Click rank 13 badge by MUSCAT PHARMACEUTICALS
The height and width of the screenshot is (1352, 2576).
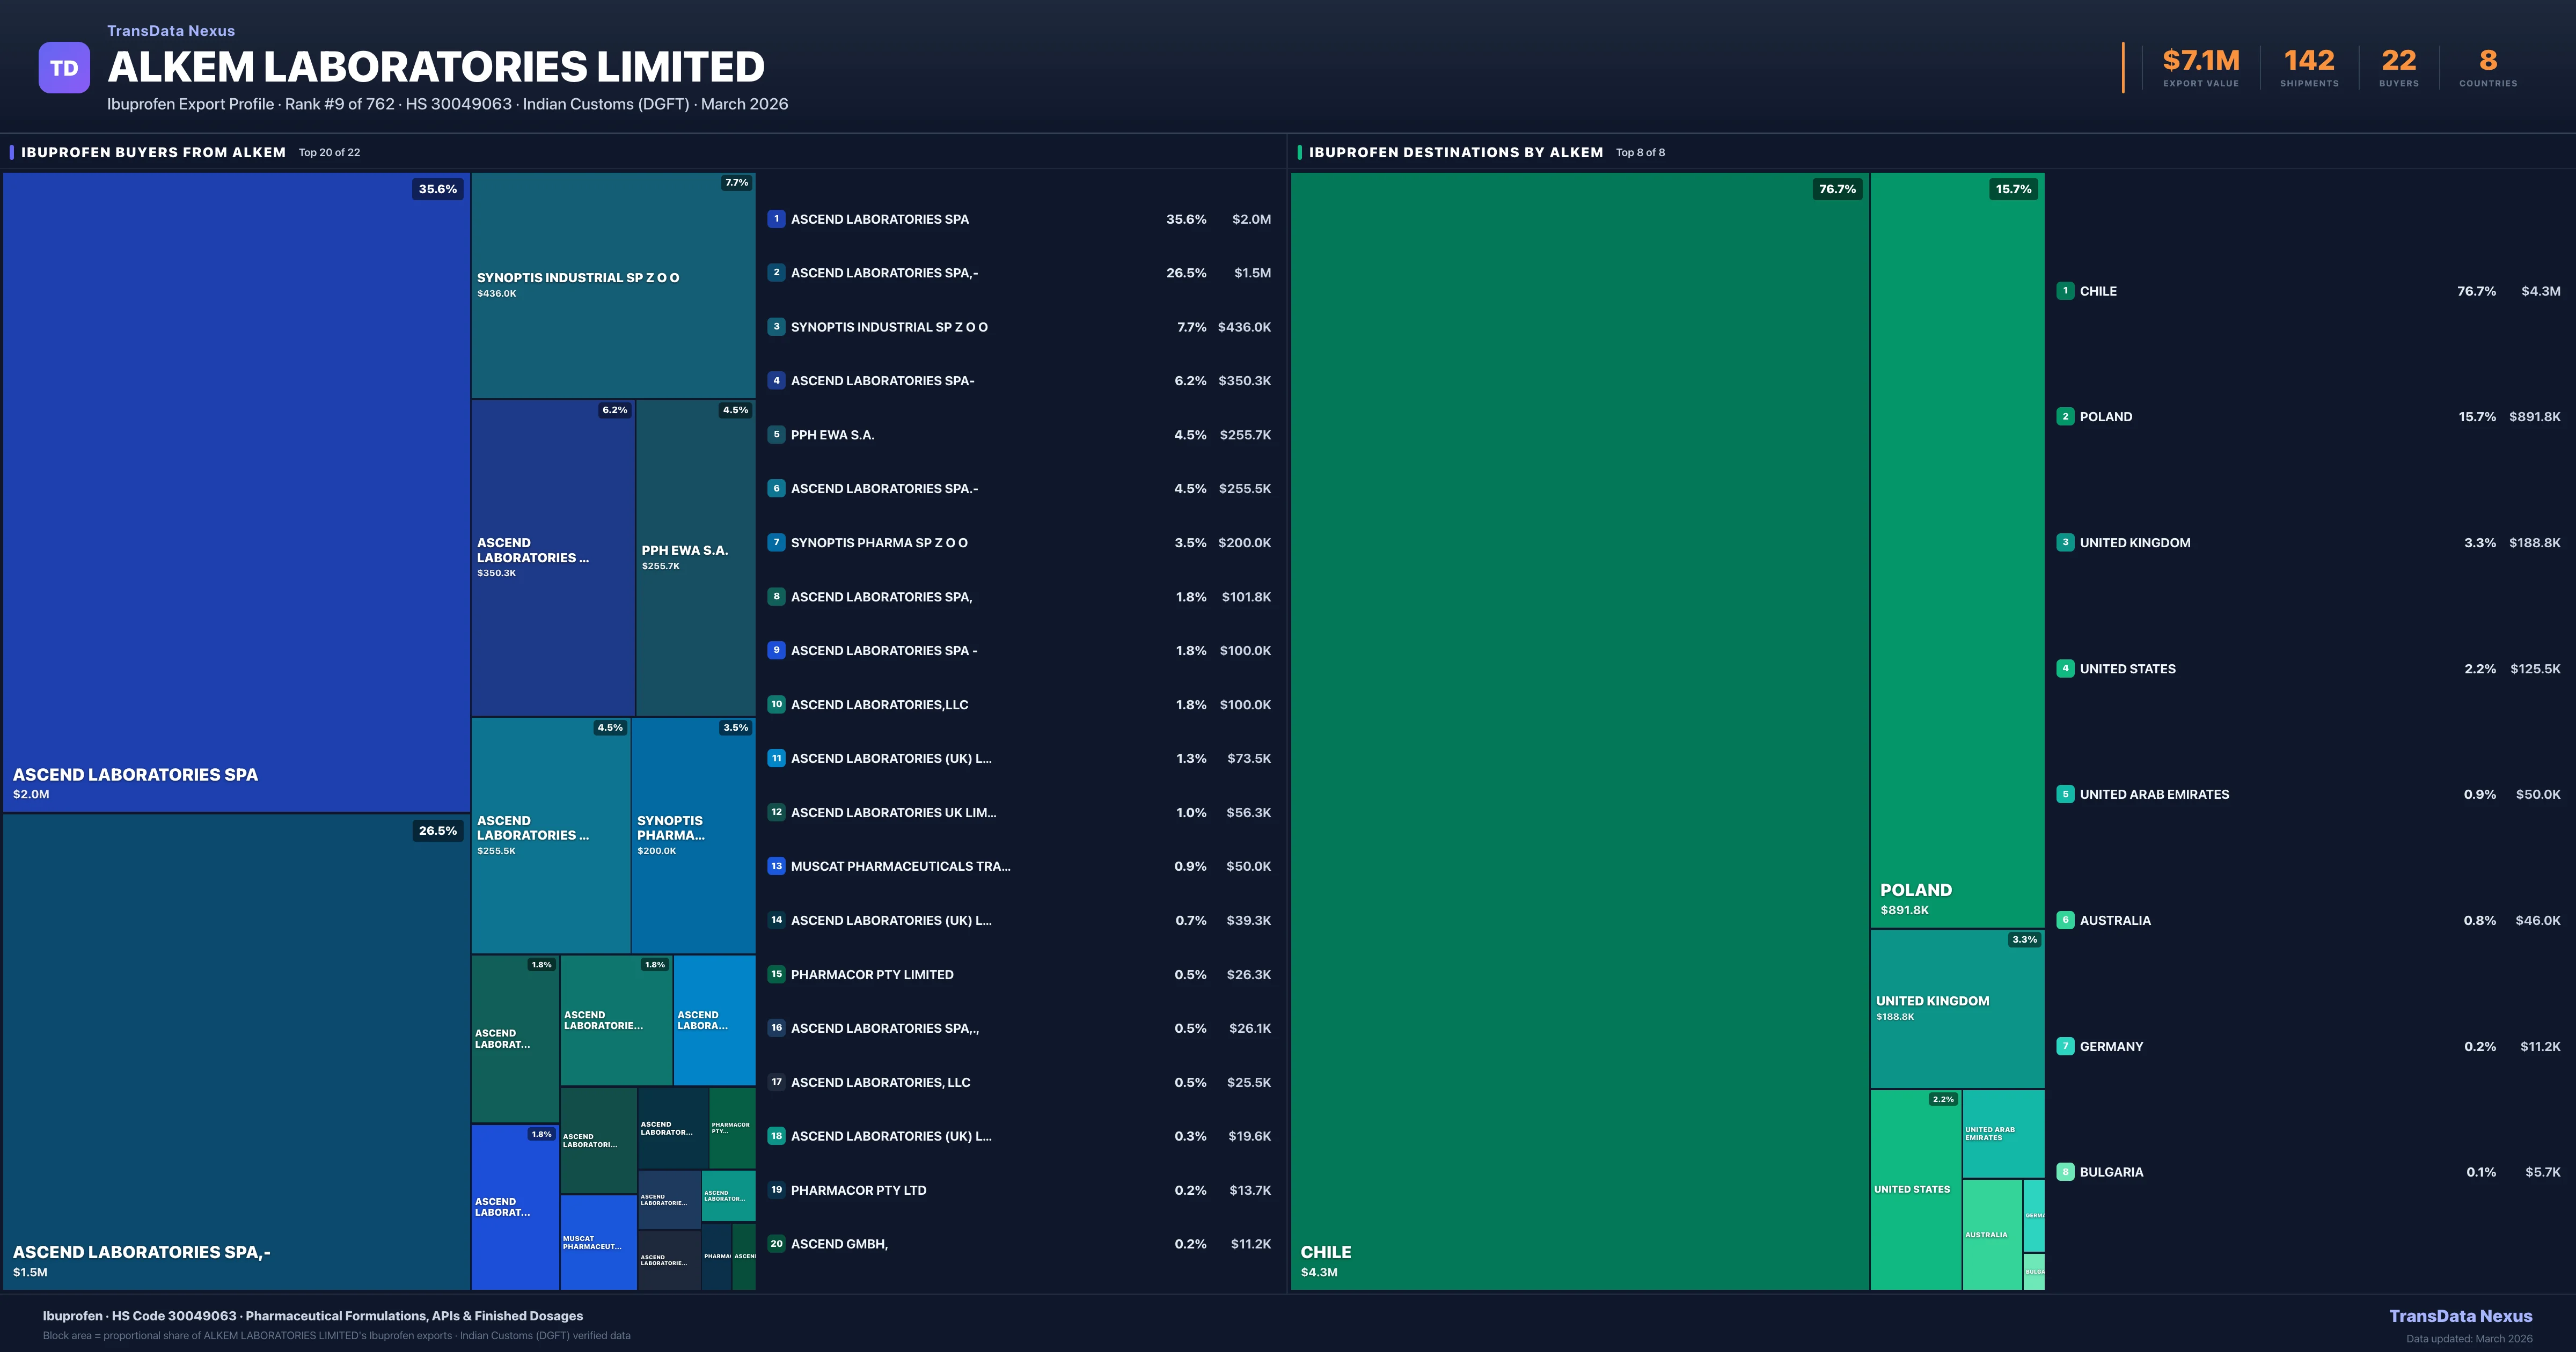(776, 866)
